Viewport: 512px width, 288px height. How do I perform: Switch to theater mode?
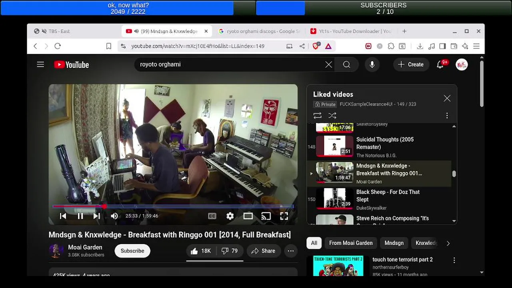pyautogui.click(x=248, y=216)
